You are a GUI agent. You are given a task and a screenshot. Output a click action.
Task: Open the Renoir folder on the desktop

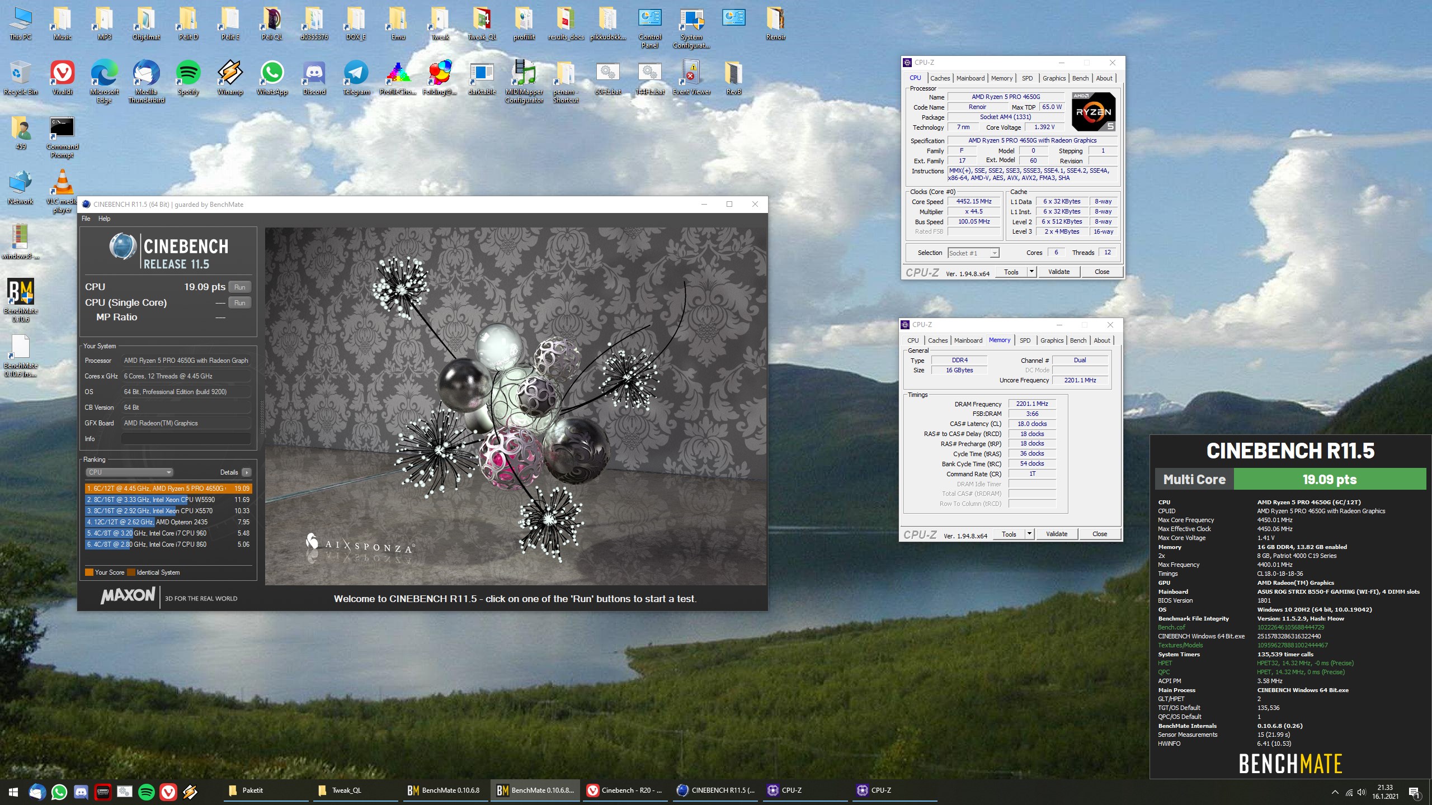point(775,23)
